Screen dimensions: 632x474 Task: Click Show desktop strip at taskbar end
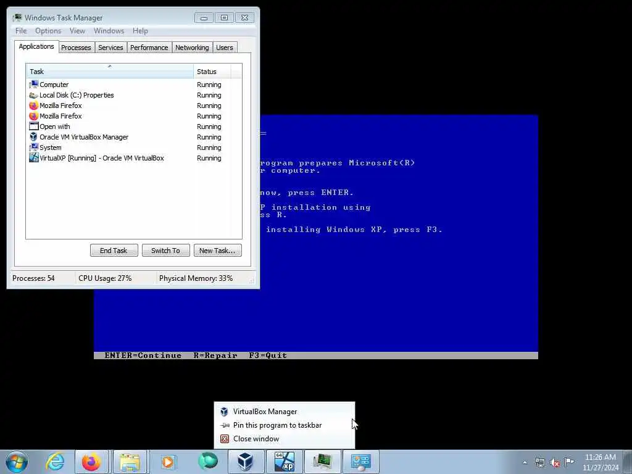point(628,462)
